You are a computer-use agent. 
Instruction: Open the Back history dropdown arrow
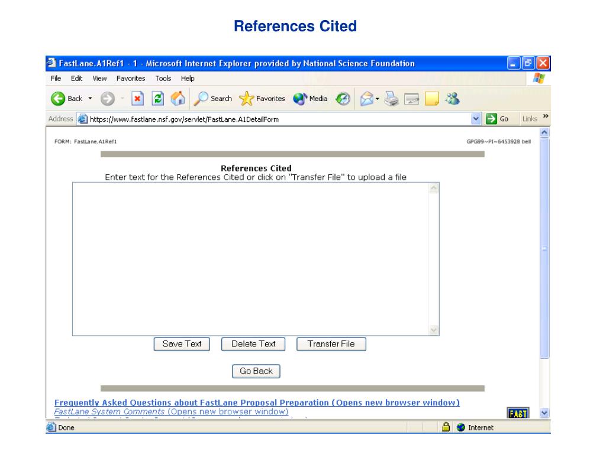[x=90, y=99]
